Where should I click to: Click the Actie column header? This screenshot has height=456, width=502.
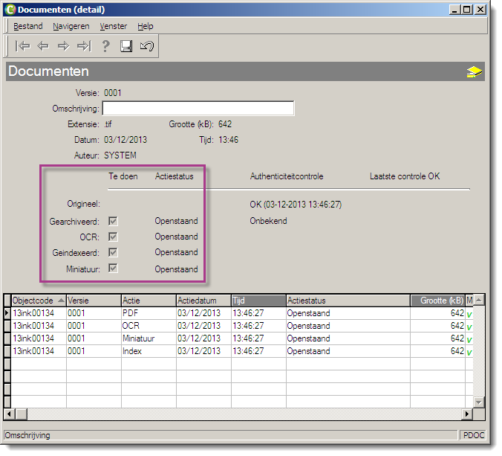[x=149, y=301]
